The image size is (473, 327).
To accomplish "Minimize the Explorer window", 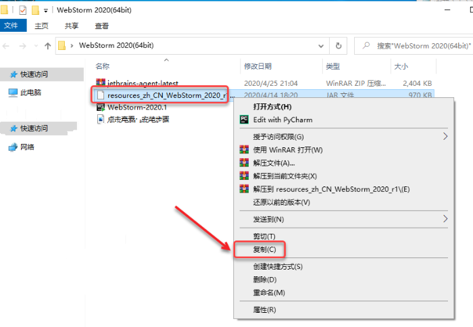I will [x=447, y=10].
